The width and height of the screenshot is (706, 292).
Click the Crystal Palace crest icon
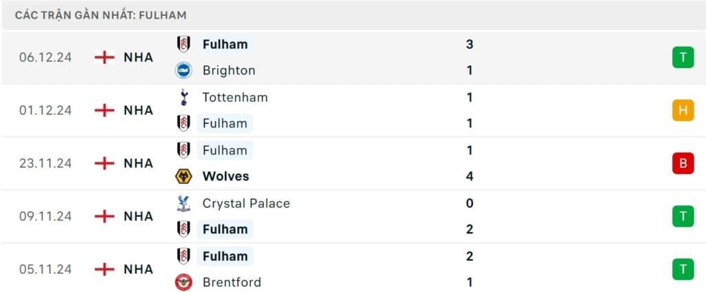[x=183, y=203]
